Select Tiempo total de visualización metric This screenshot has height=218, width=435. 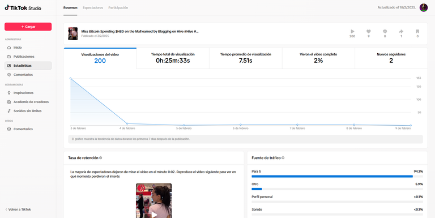(173, 58)
